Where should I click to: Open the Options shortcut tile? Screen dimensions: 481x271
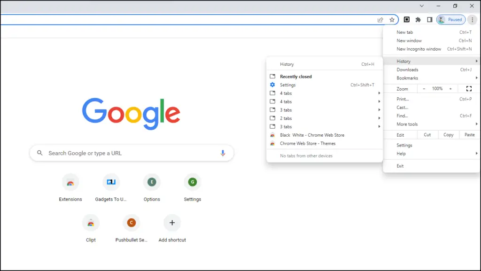click(152, 187)
